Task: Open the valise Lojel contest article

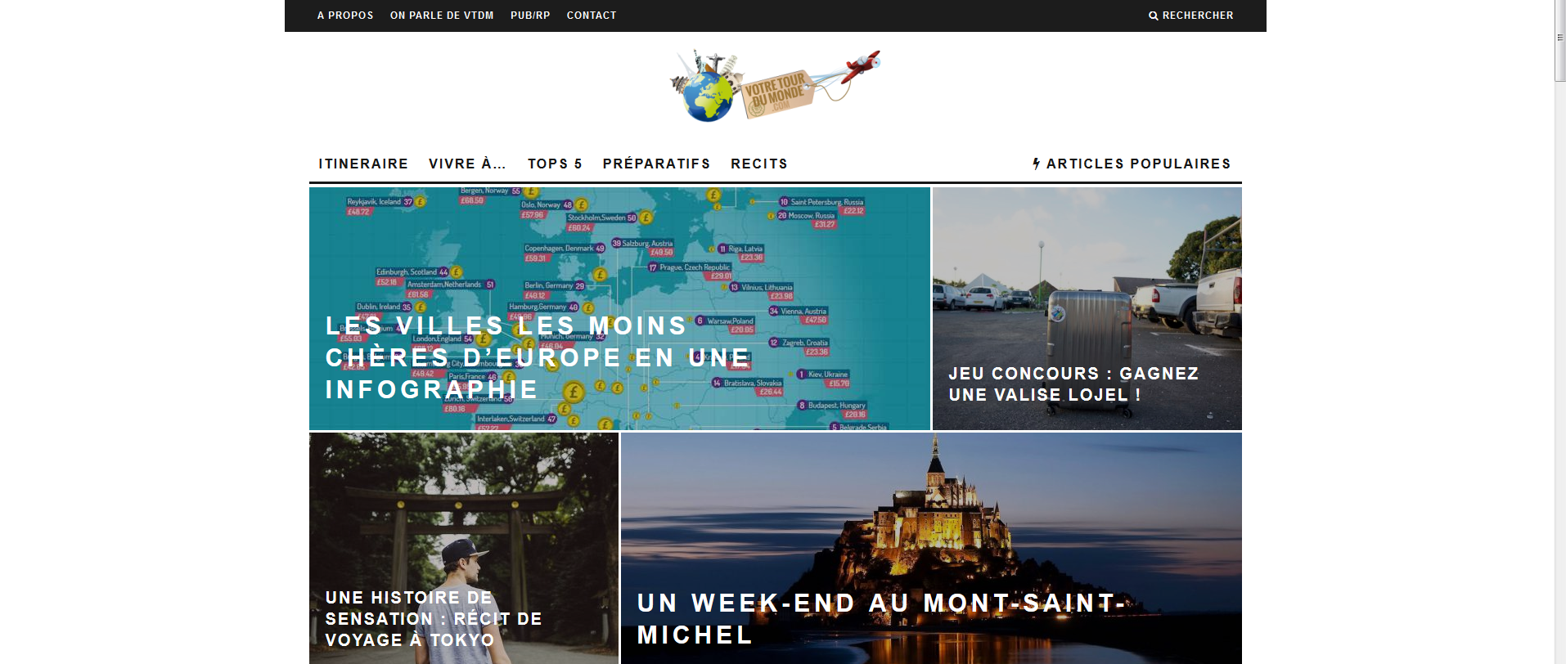Action: coord(1073,384)
